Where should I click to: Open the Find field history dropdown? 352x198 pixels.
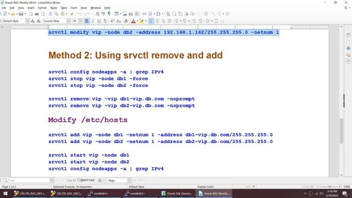pyautogui.click(x=52, y=180)
